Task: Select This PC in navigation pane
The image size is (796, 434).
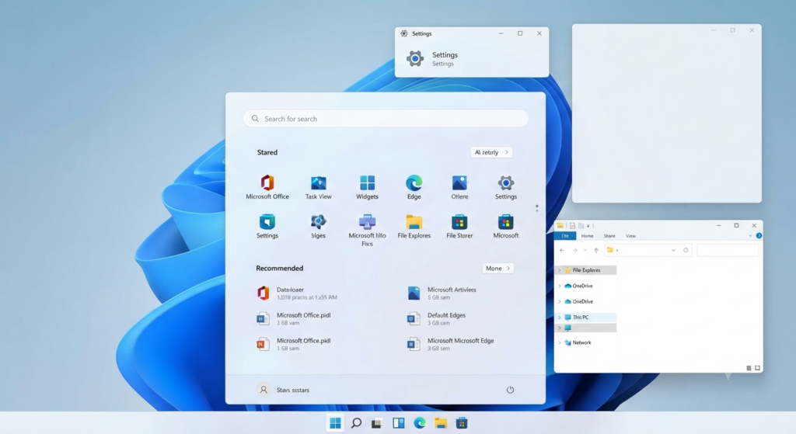Action: click(x=586, y=318)
